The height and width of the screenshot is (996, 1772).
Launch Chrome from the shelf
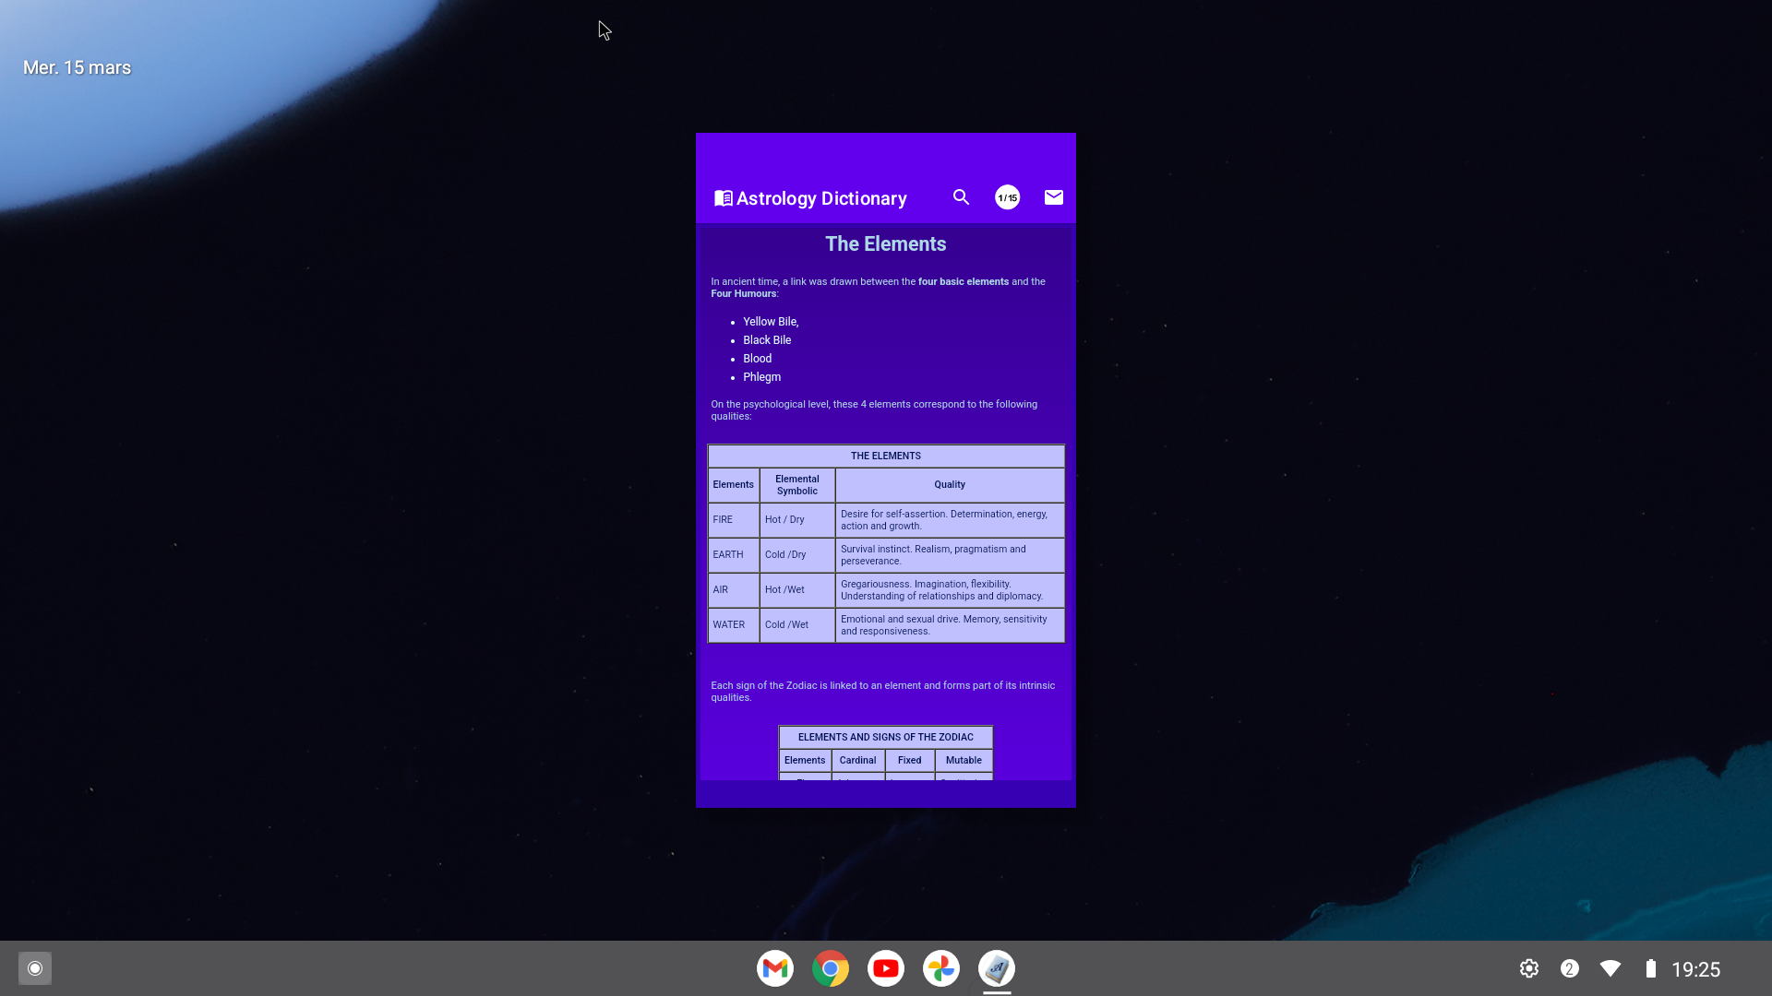pos(831,968)
